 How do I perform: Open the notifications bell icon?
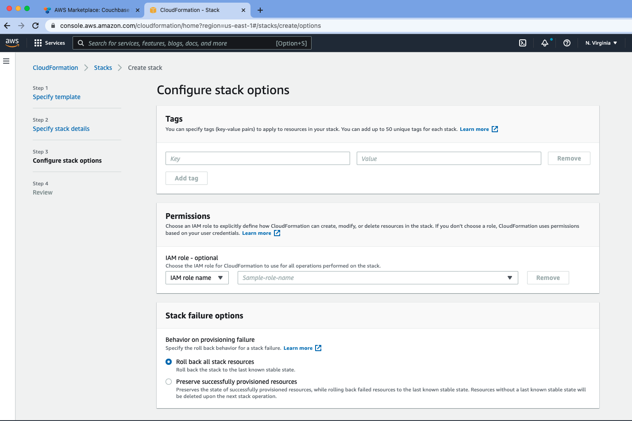pos(545,43)
